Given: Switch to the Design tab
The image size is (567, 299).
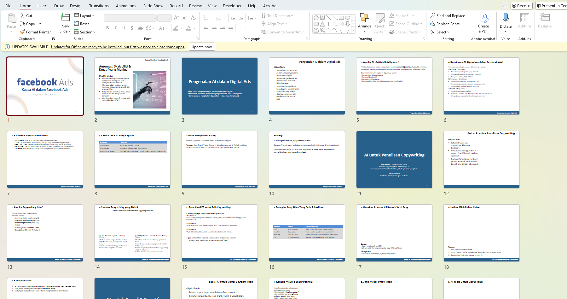Looking at the screenshot, I should [x=76, y=6].
